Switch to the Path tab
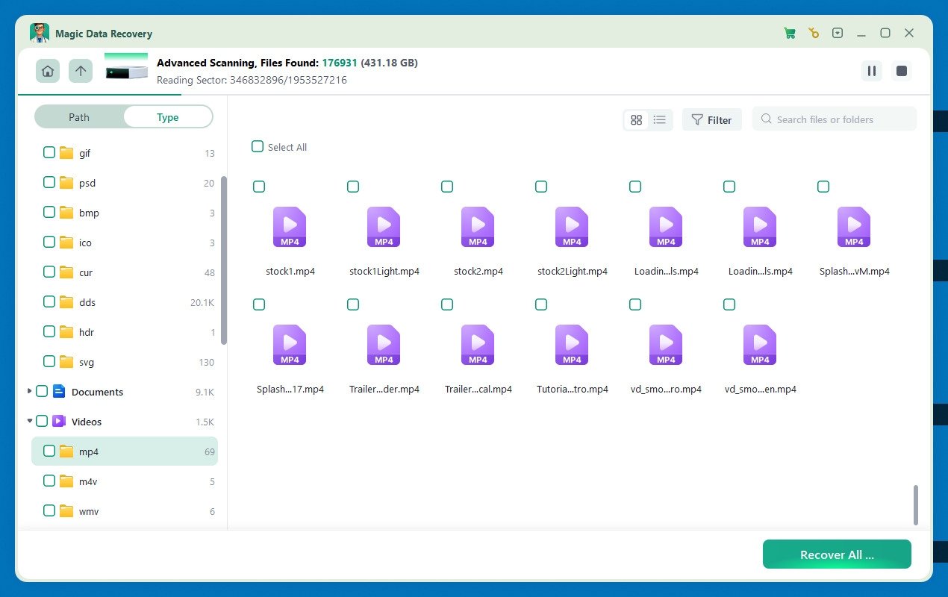The image size is (948, 597). pyautogui.click(x=78, y=116)
